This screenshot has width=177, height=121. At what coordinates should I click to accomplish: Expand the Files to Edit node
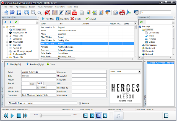[7, 57]
